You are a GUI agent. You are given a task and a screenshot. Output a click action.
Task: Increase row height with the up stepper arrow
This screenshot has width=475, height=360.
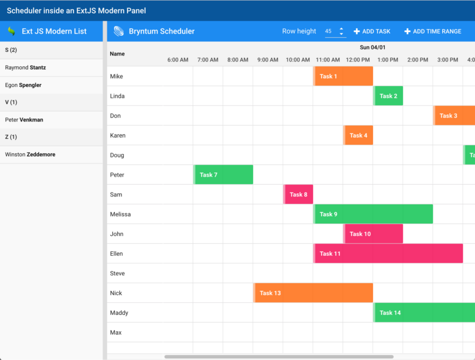[x=342, y=29]
